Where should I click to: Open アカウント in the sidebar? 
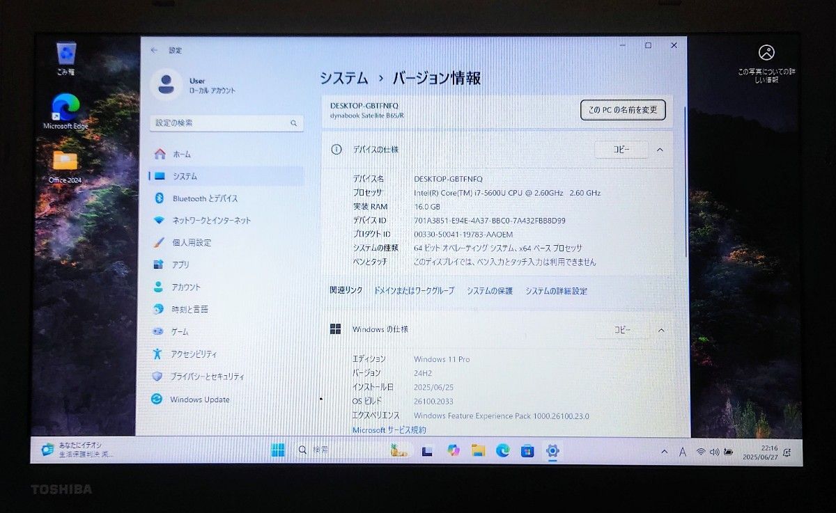coord(226,287)
